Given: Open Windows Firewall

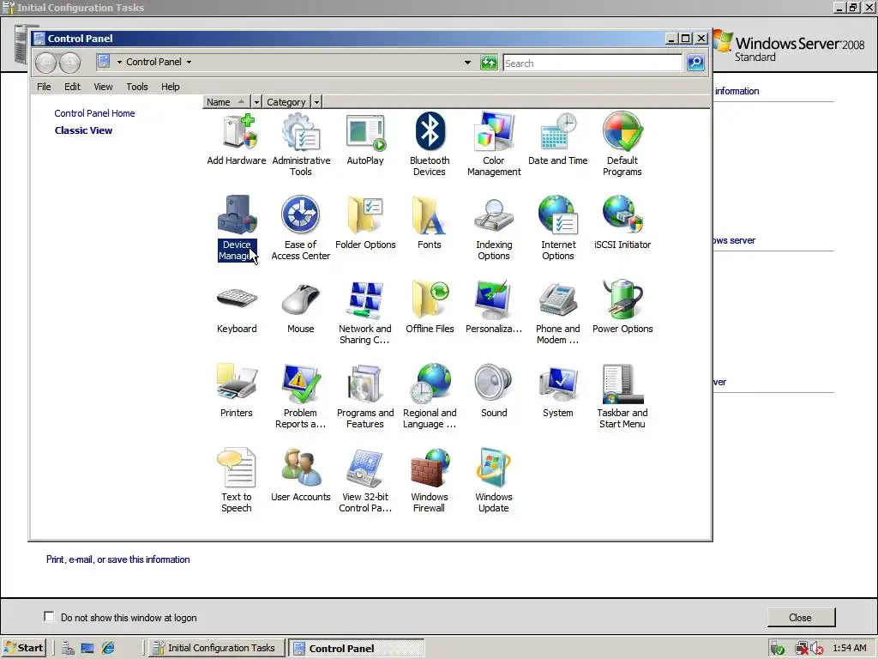Looking at the screenshot, I should 430,481.
